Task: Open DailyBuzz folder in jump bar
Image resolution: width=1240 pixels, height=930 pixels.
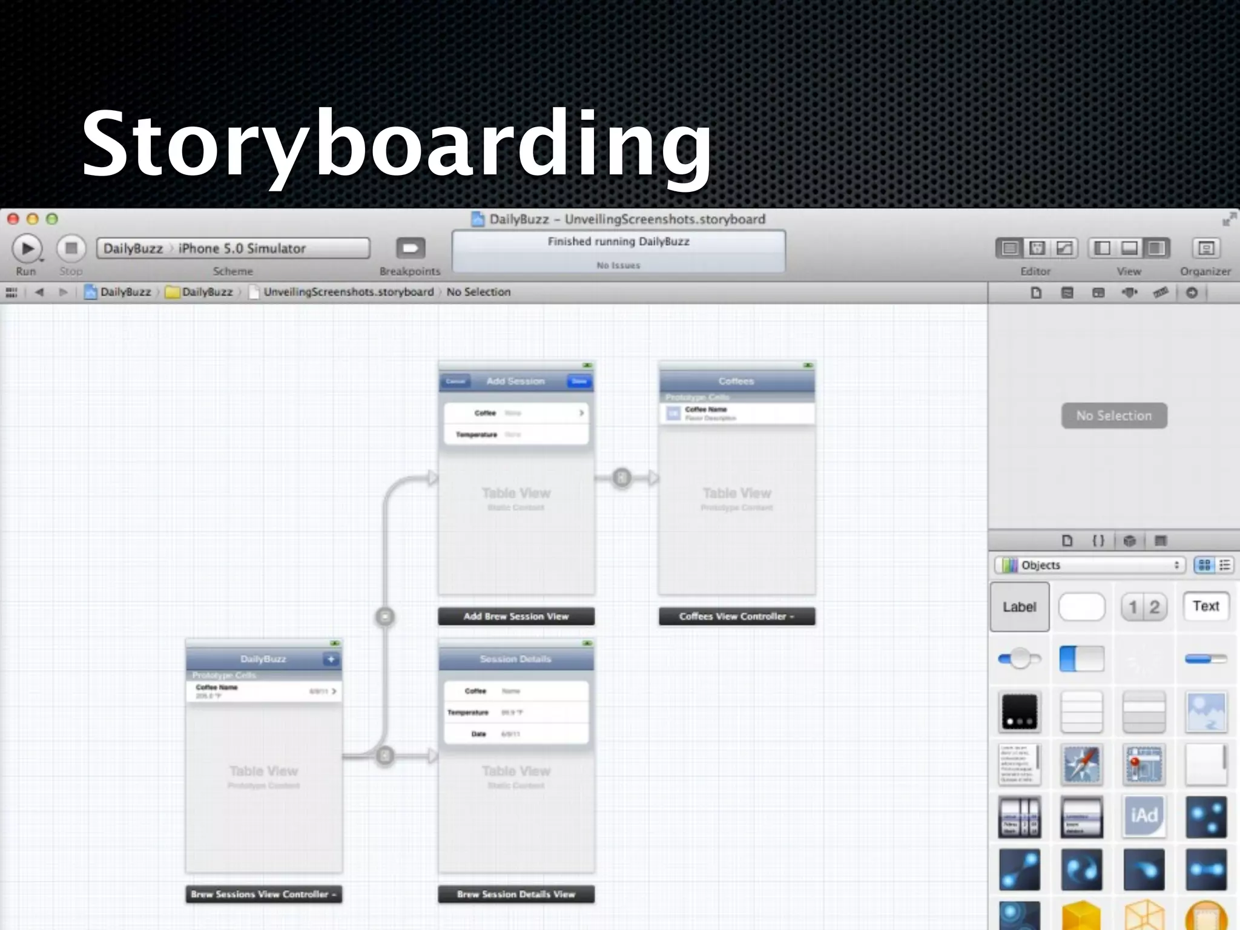Action: [199, 292]
